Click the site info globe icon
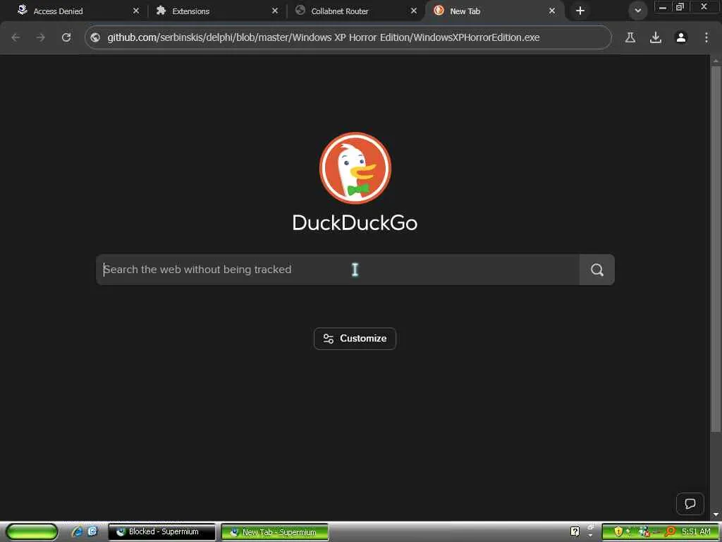The width and height of the screenshot is (722, 542). (95, 37)
